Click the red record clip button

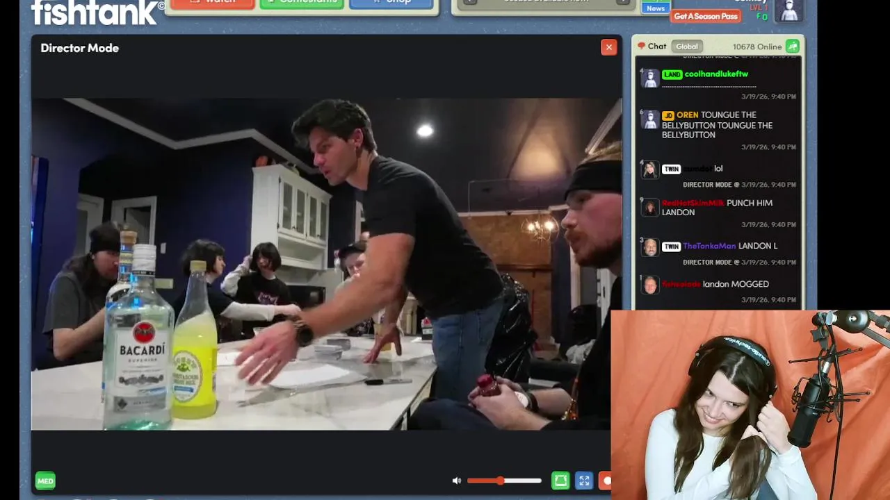(x=606, y=481)
